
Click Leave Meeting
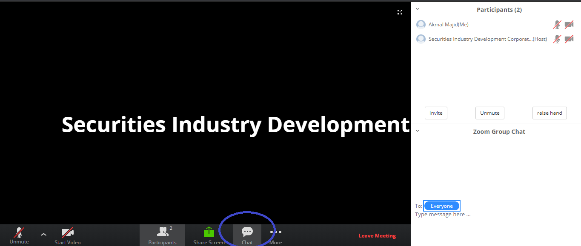coord(377,236)
